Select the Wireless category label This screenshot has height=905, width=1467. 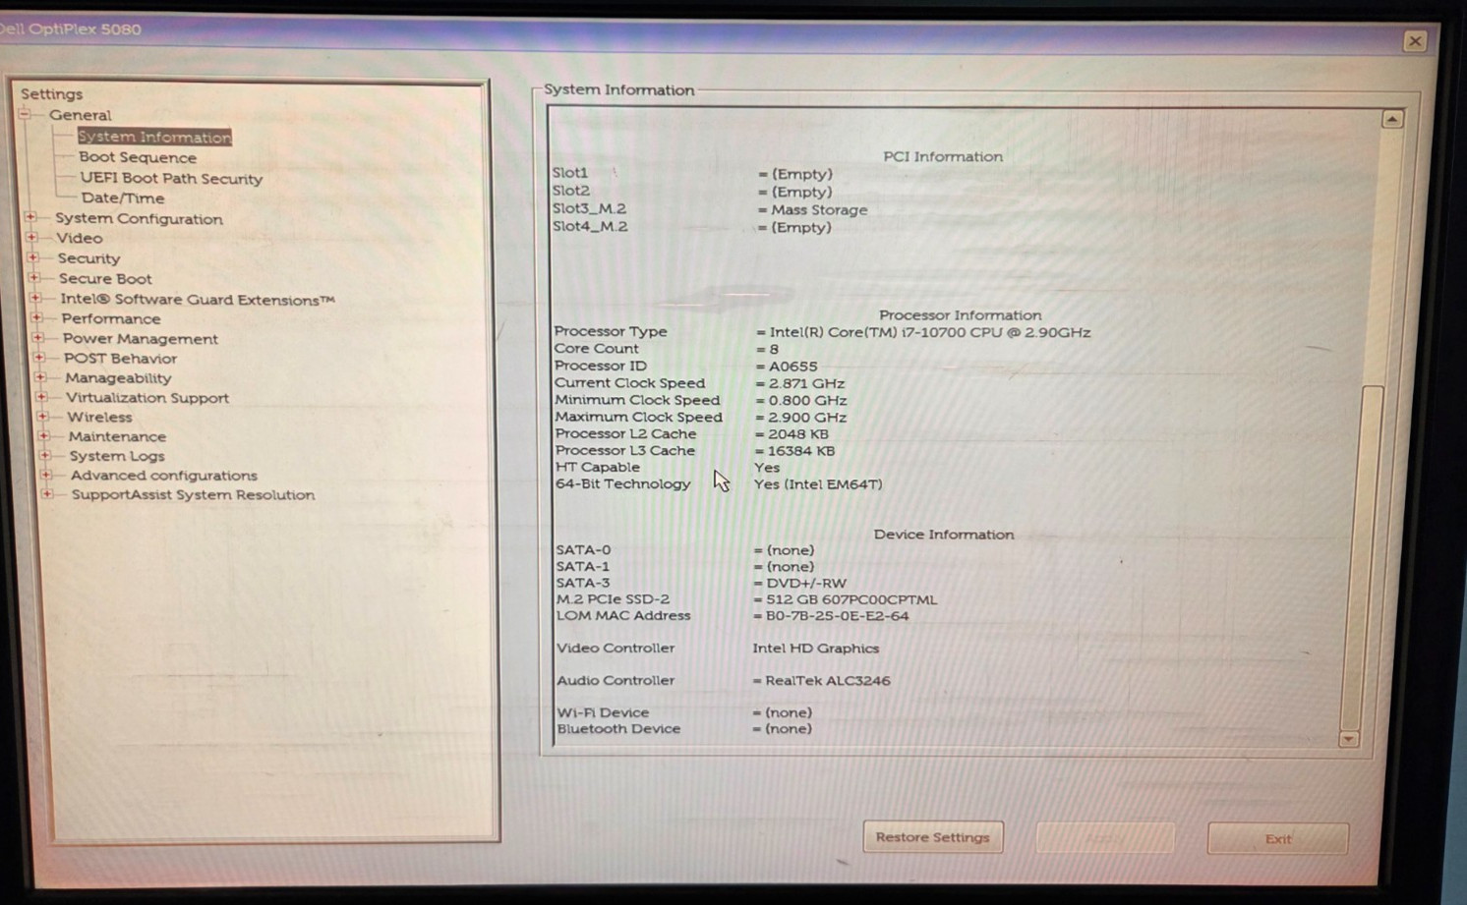(99, 417)
